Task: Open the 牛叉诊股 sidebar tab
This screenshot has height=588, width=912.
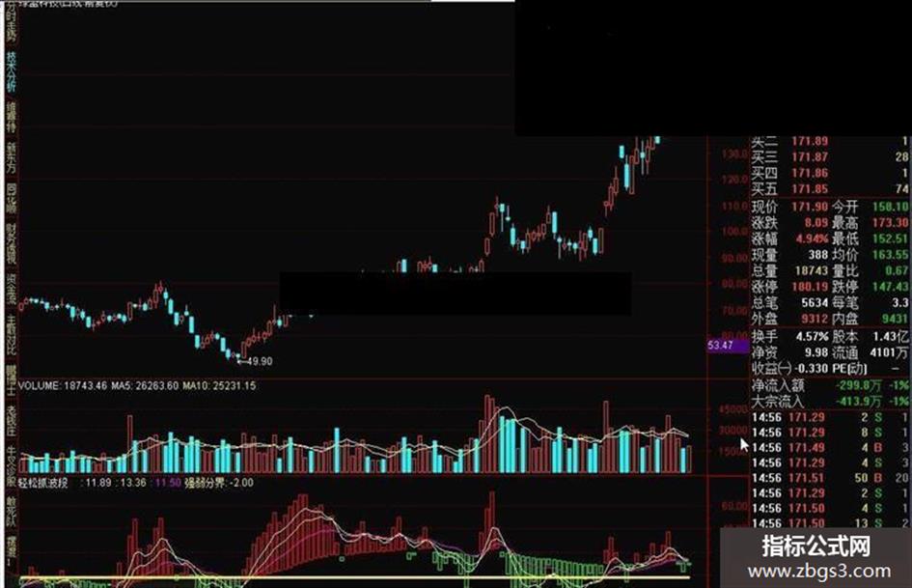Action: click(x=11, y=467)
